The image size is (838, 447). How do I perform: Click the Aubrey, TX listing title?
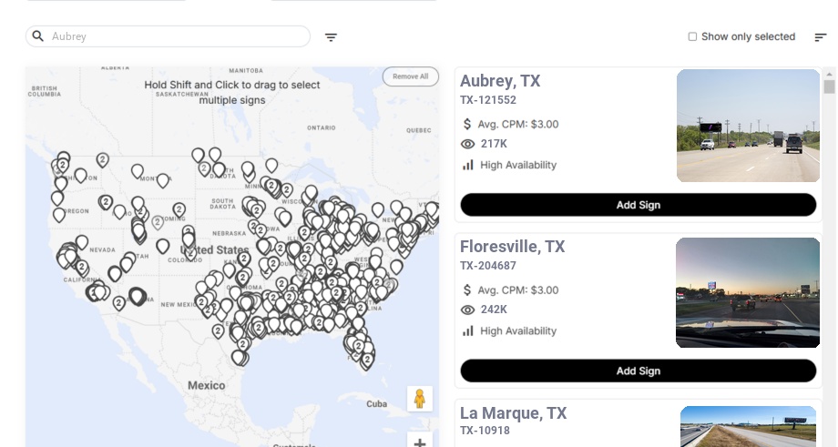click(x=500, y=81)
